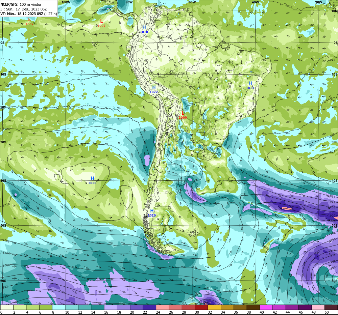Viewport: 338px width, 315px height.
Task: Click the 8–10 light cyan legend swatch
Action: pos(58,308)
